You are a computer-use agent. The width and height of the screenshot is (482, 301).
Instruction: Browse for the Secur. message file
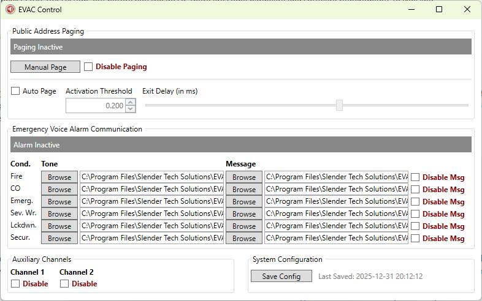[x=244, y=239]
